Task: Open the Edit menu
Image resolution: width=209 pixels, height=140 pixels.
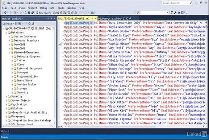Action: [x=13, y=8]
